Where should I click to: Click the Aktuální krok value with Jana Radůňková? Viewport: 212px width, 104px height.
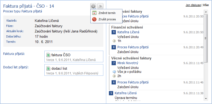click(x=66, y=31)
